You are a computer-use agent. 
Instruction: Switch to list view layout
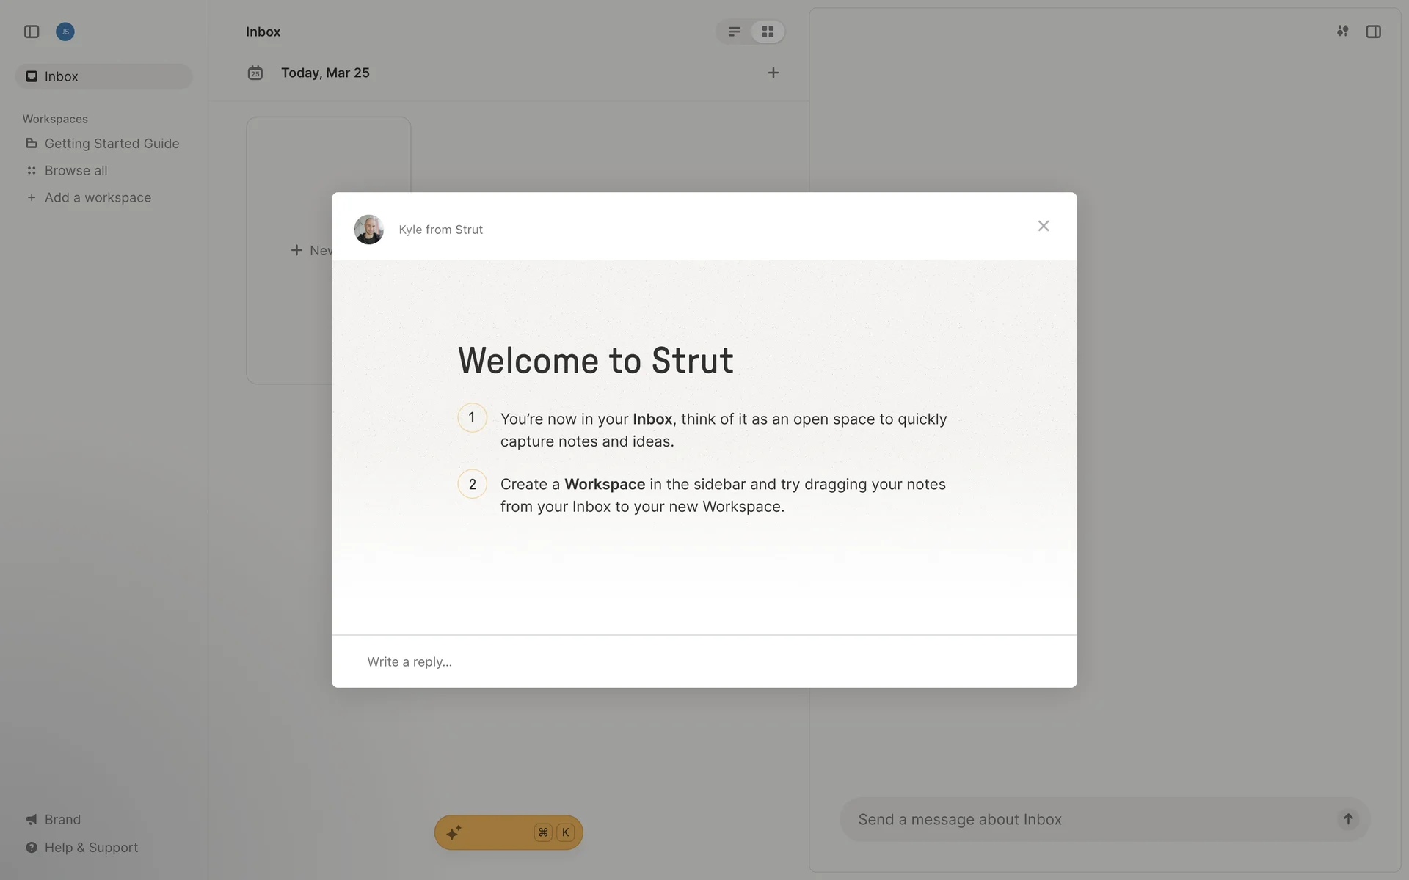[734, 32]
